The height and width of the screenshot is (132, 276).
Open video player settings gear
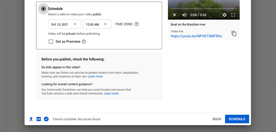[224, 15]
